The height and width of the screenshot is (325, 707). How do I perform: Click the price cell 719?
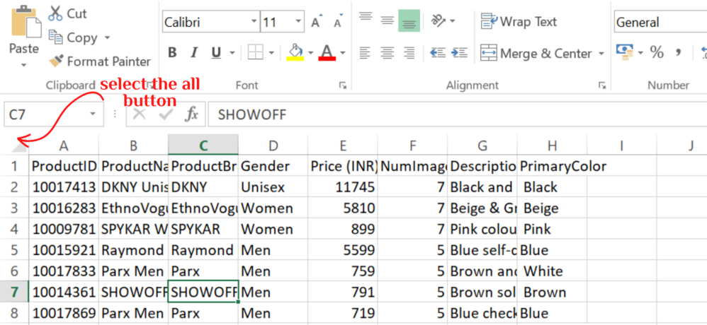(343, 313)
